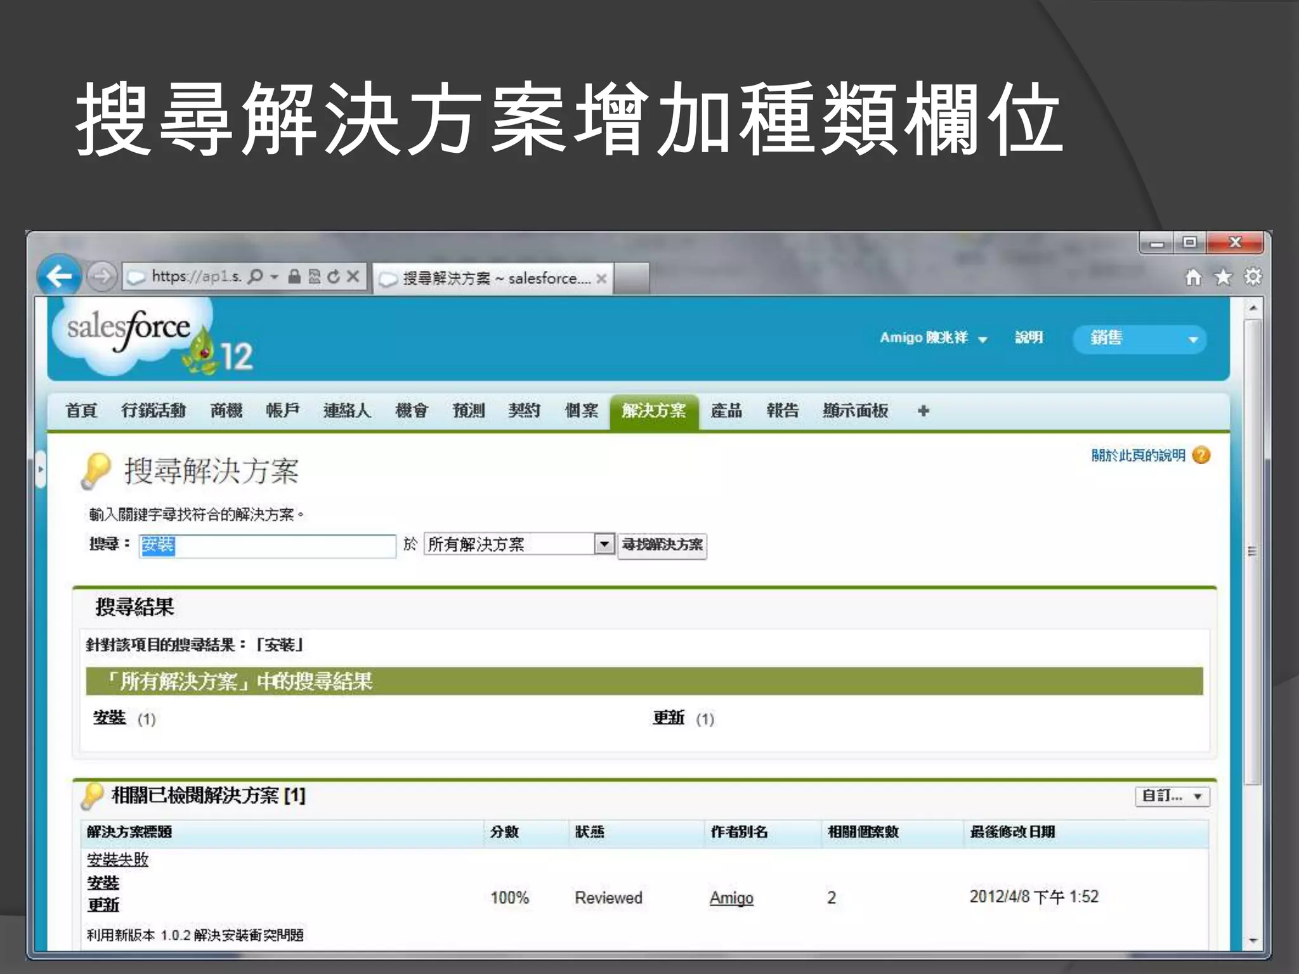
Task: Click the stop loading X in address bar
Action: [353, 276]
